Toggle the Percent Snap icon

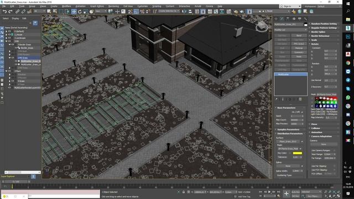(x=142, y=11)
